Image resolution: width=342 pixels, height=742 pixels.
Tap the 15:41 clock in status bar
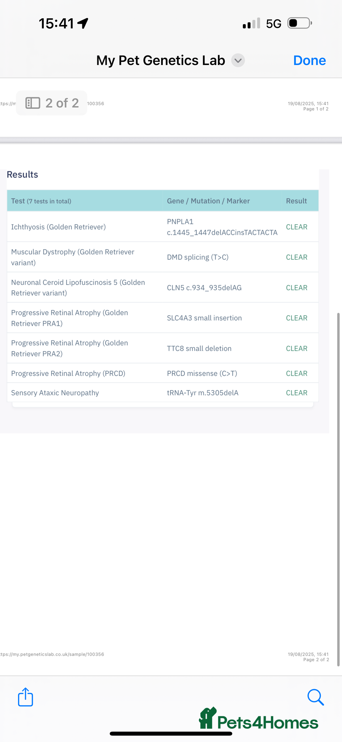[56, 23]
